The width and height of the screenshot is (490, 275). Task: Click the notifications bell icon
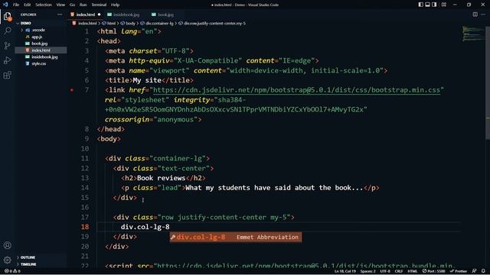click(483, 271)
